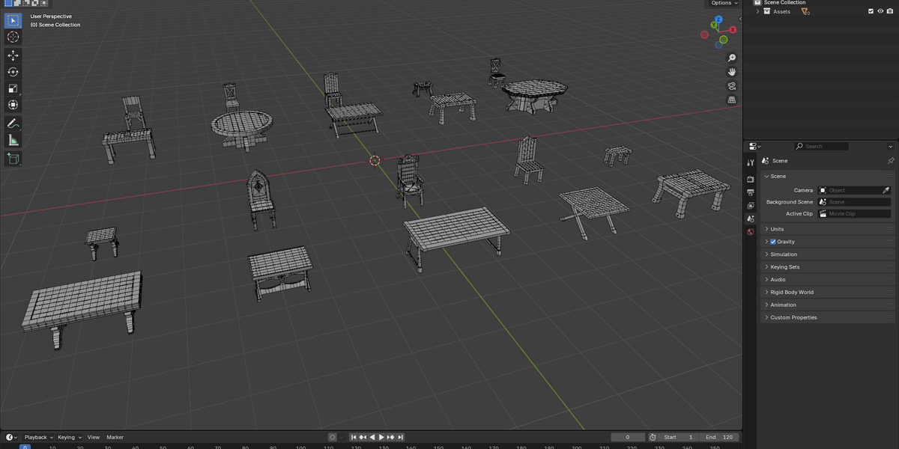Open the properties options dropdown arrow

point(891,147)
